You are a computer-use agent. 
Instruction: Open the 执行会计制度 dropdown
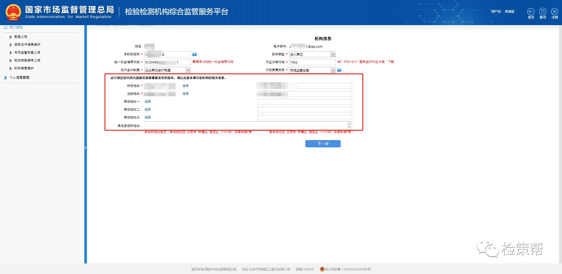188,70
